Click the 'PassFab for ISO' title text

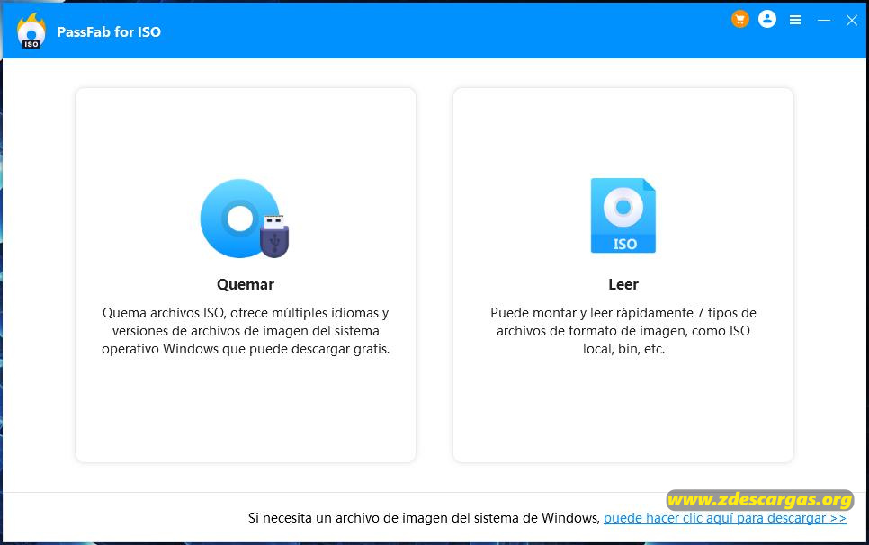pyautogui.click(x=109, y=32)
